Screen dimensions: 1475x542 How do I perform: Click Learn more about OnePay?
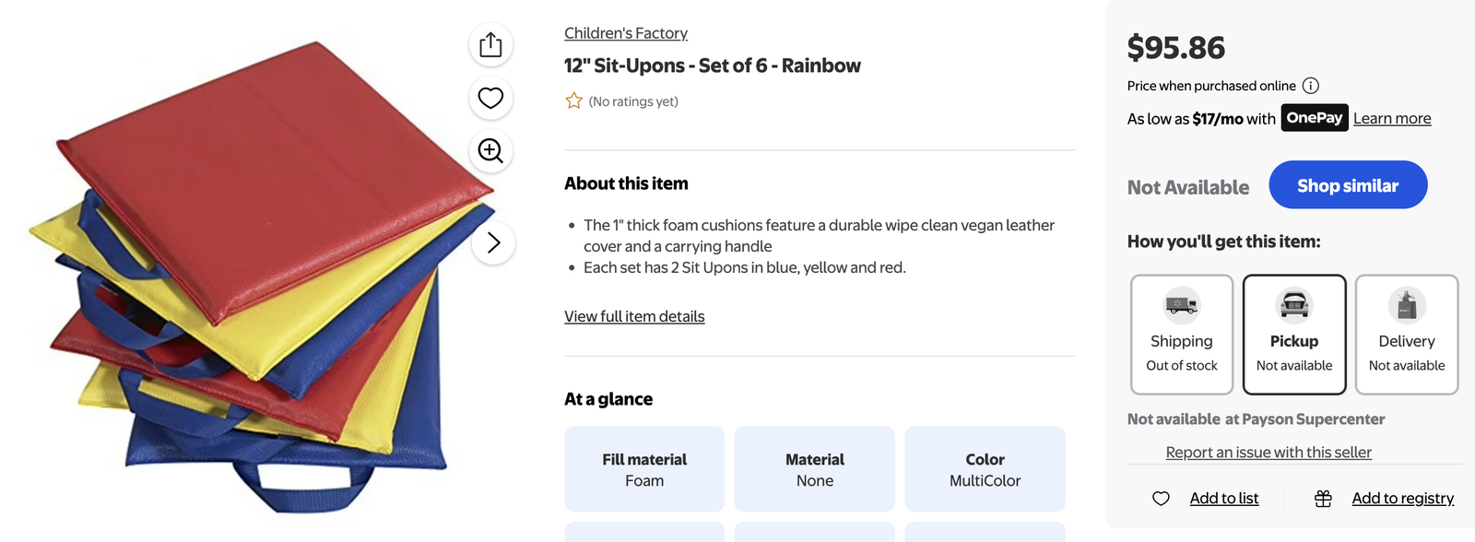(1392, 118)
